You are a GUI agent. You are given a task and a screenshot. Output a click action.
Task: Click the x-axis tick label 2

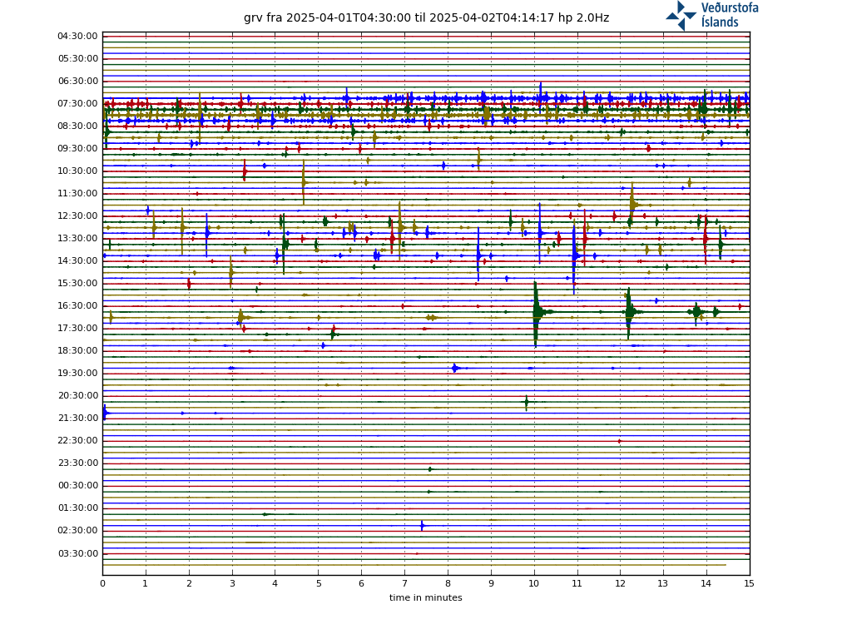coord(189,583)
